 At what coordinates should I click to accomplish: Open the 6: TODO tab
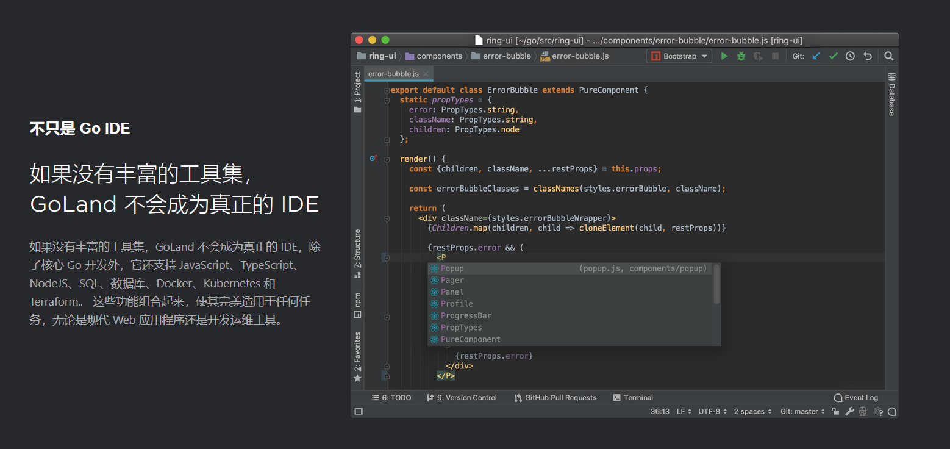click(x=391, y=398)
